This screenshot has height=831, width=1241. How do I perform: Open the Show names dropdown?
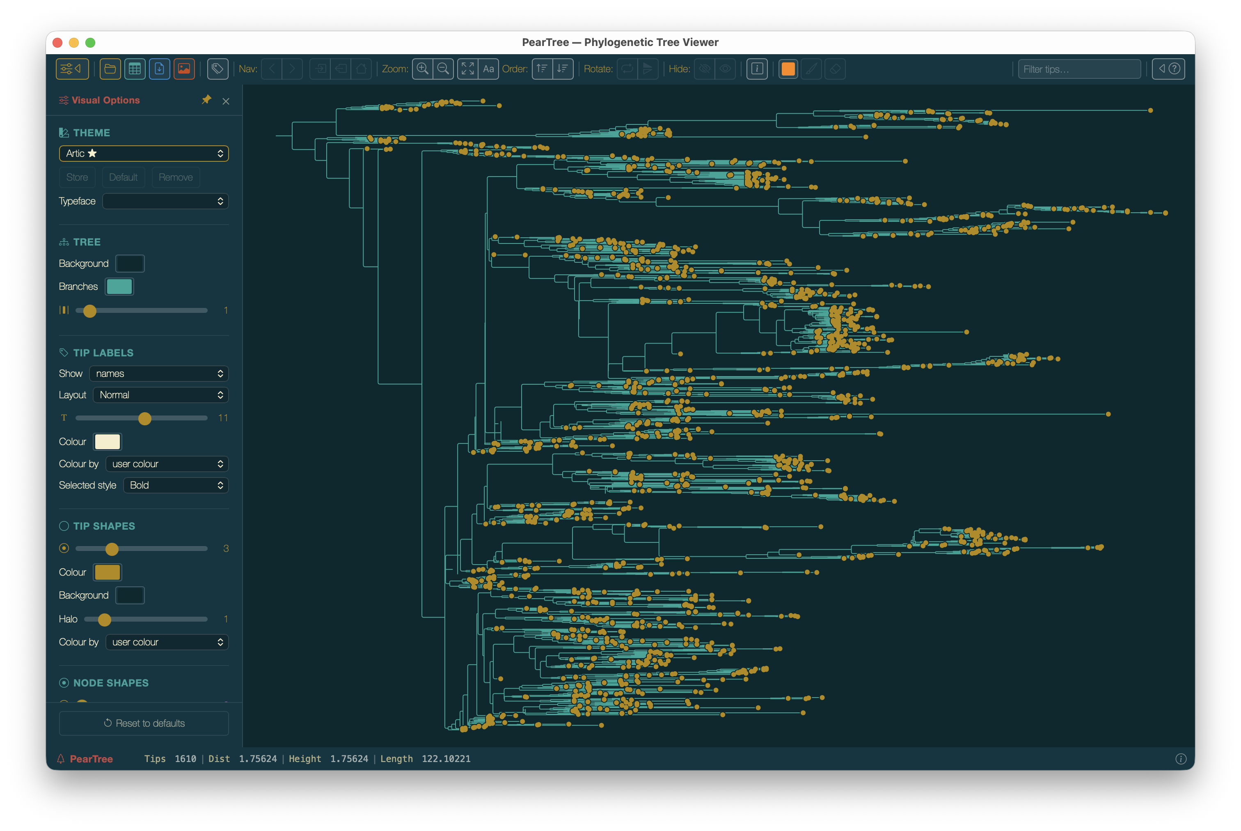point(159,374)
